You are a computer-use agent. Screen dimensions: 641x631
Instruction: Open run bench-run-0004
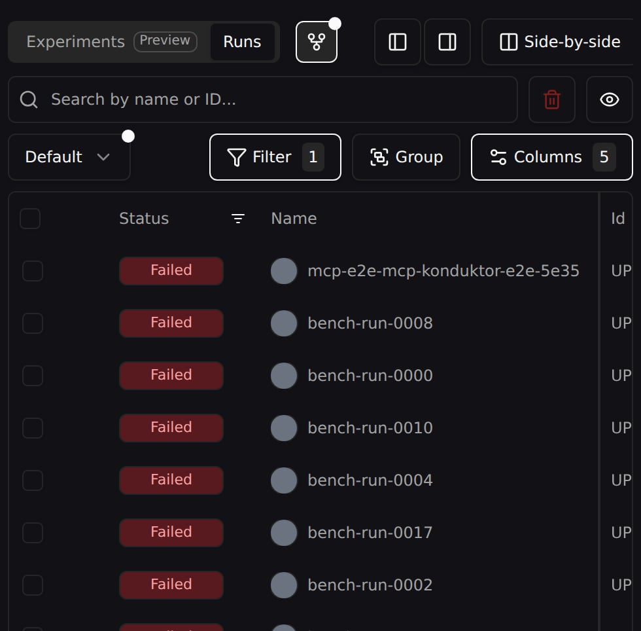pyautogui.click(x=370, y=480)
